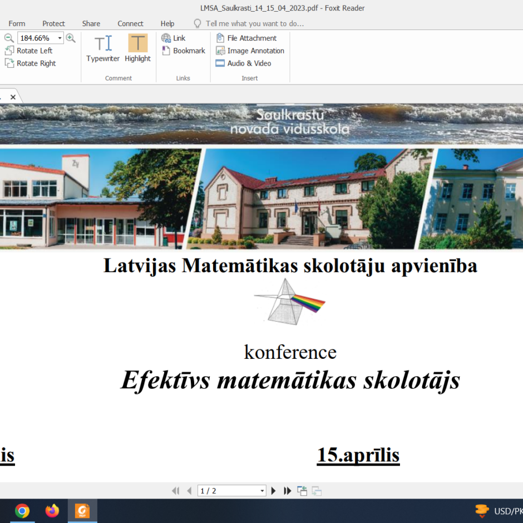Click the Tell me what you want search box
523x523 pixels.
(x=254, y=23)
